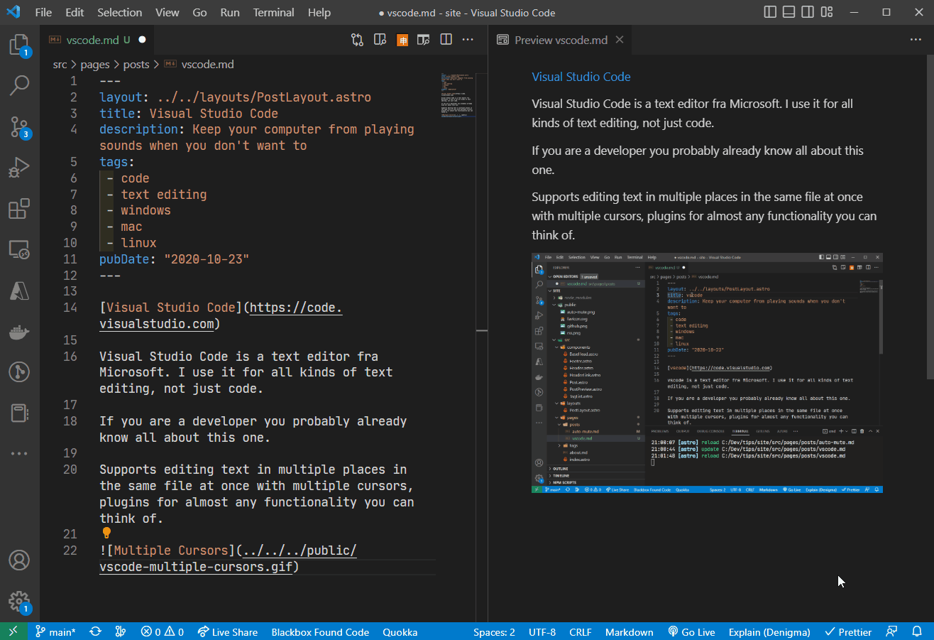Open the Manage gear menu

pyautogui.click(x=19, y=601)
